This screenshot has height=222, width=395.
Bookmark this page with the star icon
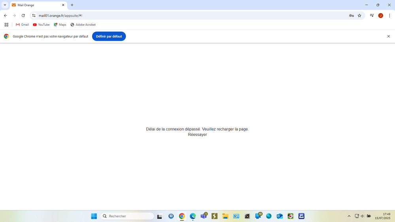(359, 16)
